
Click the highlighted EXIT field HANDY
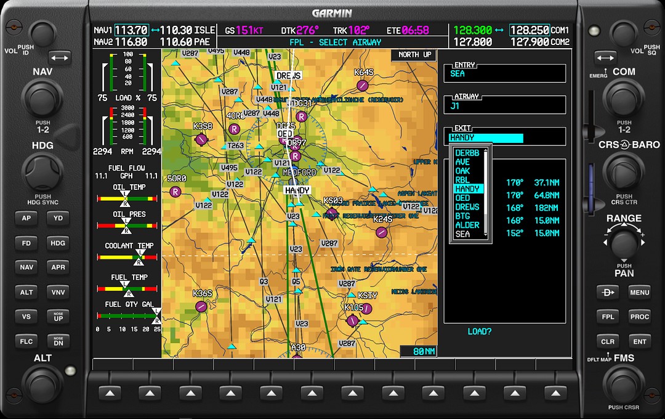coord(486,138)
